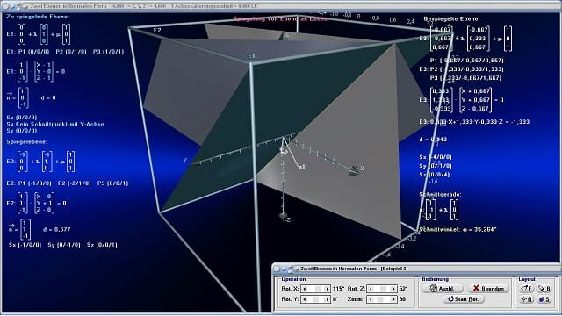Image resolution: width=562 pixels, height=316 pixels.
Task: Click 'Gespiegelte Ebene:' heading
Action: 451,18
